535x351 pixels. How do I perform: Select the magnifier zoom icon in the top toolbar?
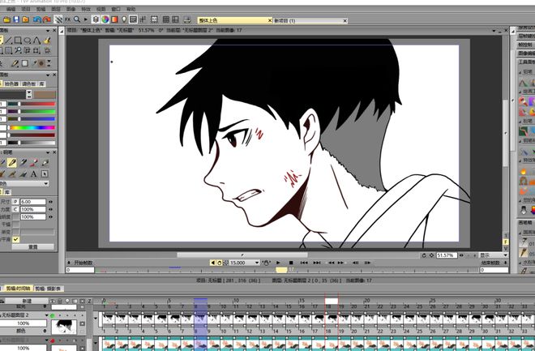click(77, 19)
